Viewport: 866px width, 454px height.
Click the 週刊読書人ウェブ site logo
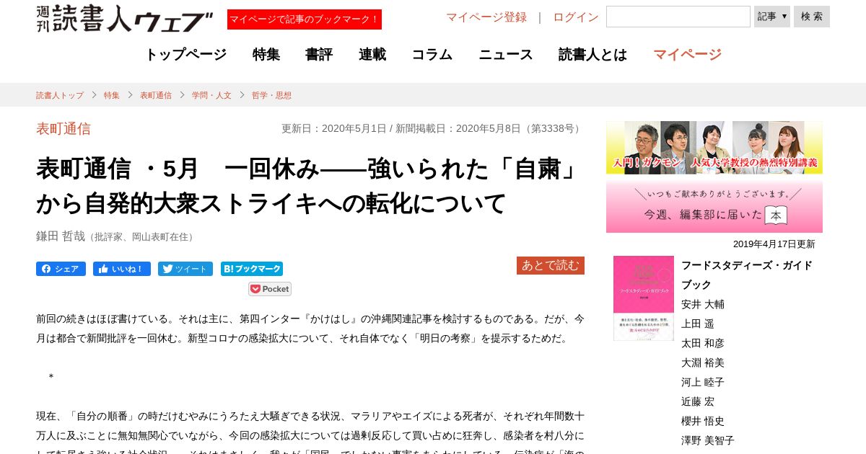[x=125, y=18]
